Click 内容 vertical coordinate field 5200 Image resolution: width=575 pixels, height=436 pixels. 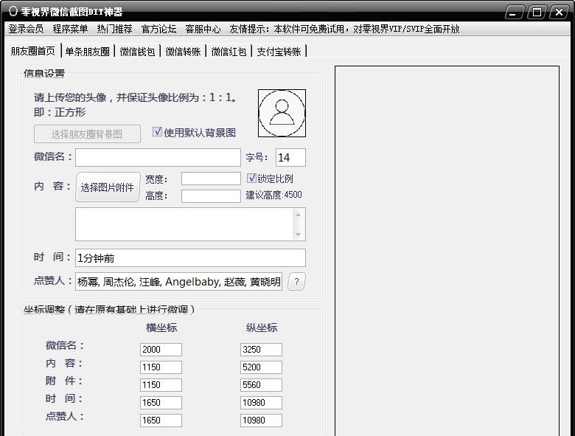(x=261, y=367)
